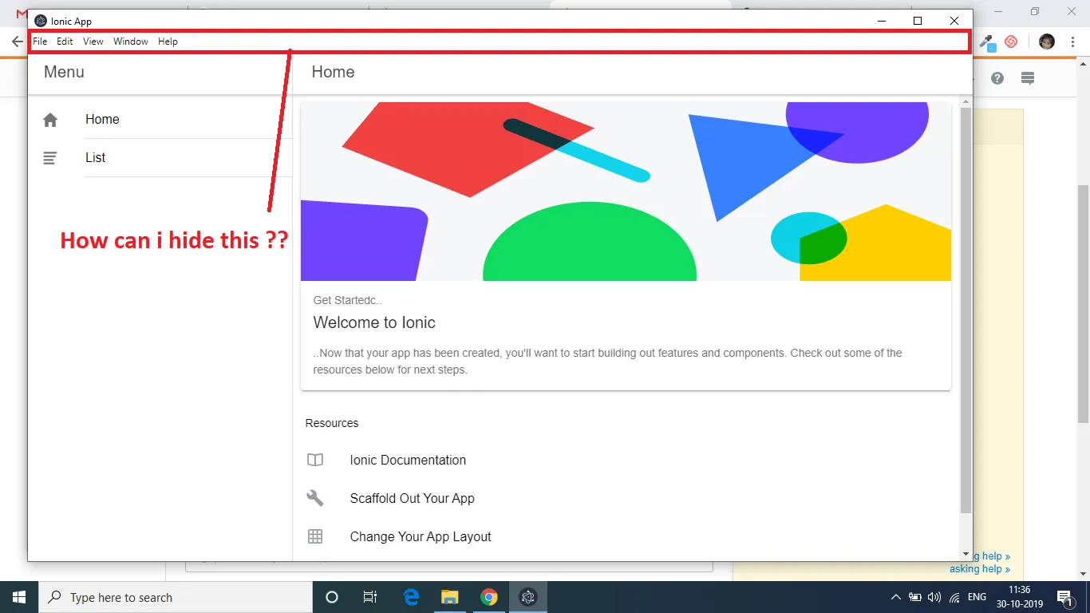Click the list lines icon in the side menu
The width and height of the screenshot is (1090, 613).
click(x=50, y=158)
